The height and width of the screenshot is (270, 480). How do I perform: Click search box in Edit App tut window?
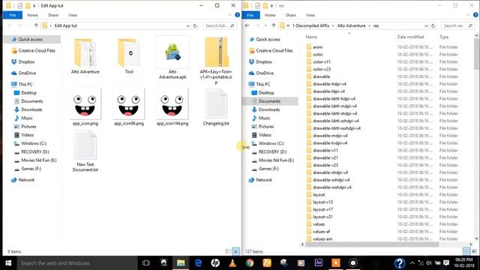tap(220, 25)
